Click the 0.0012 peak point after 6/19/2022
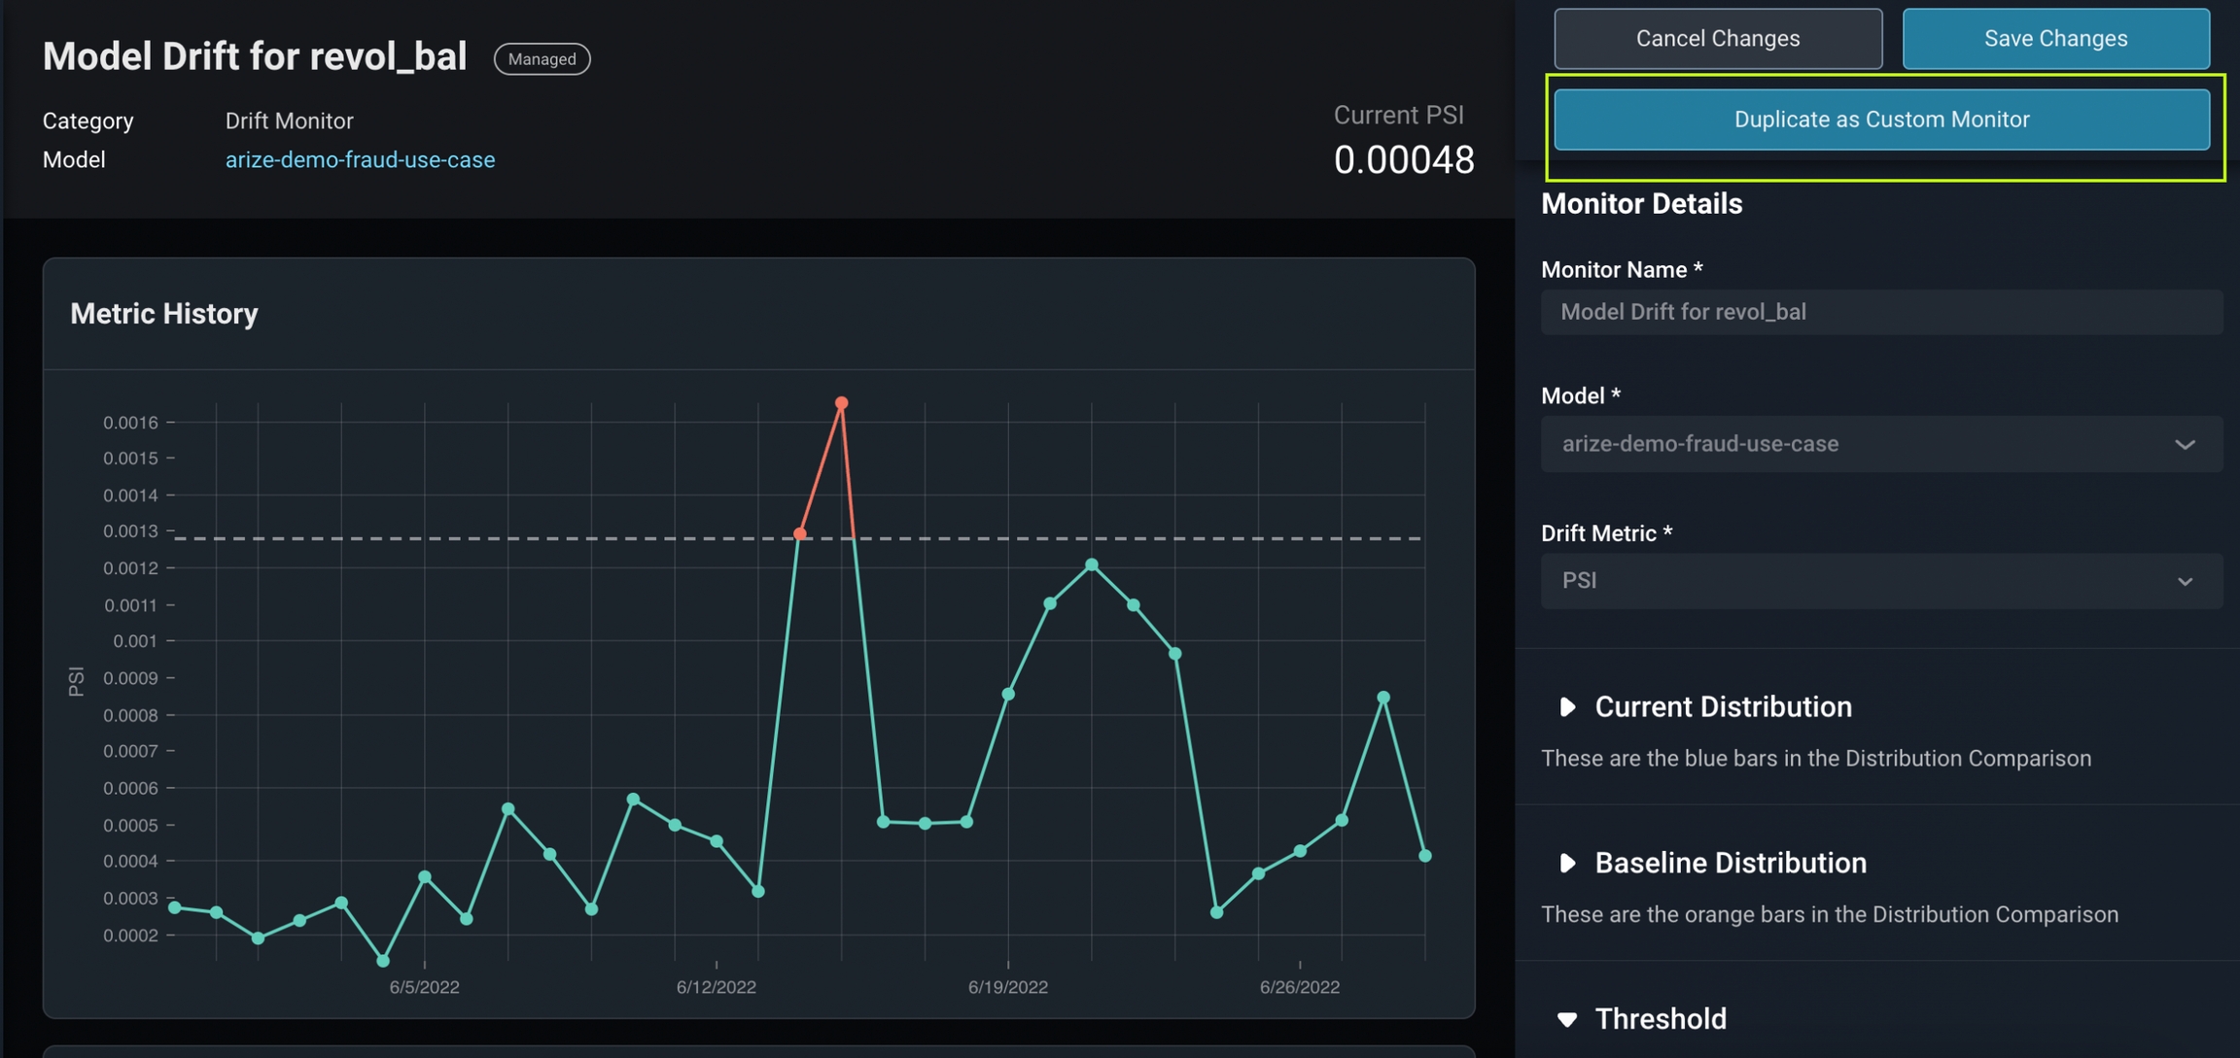Screen dimensions: 2240x1058 pos(1092,564)
